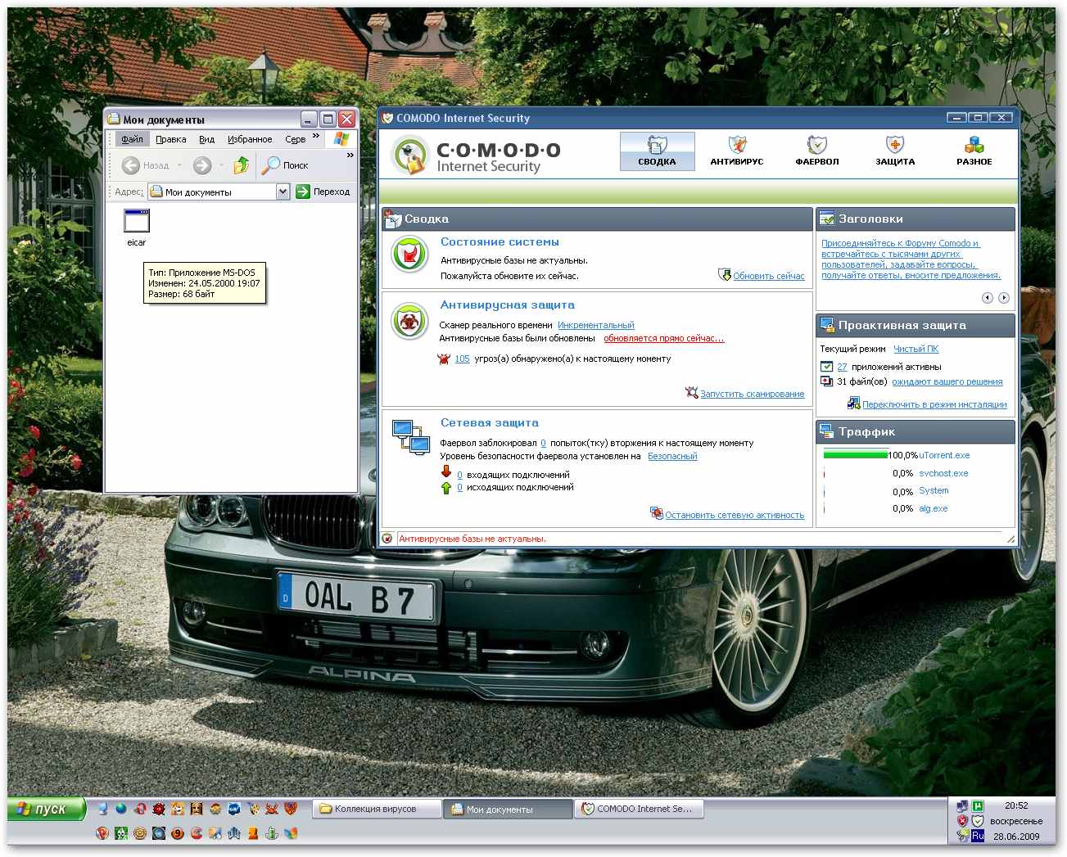Expand the toolbar overflow chevron
The image size is (1067, 857).
click(x=350, y=155)
